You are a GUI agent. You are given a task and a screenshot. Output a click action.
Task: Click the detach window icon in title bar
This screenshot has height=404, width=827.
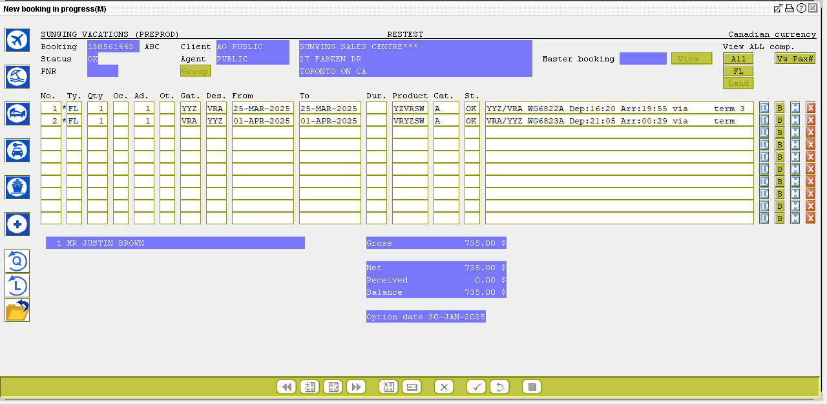coord(779,8)
